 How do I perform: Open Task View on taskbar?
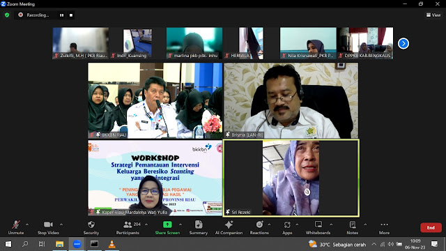pos(42,244)
